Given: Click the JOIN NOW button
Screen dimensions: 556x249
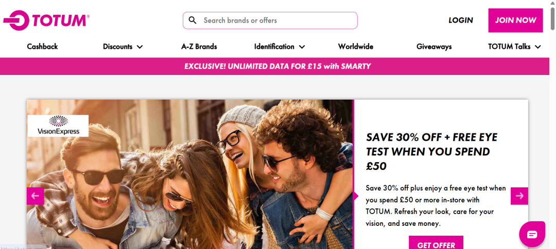Looking at the screenshot, I should click(515, 21).
